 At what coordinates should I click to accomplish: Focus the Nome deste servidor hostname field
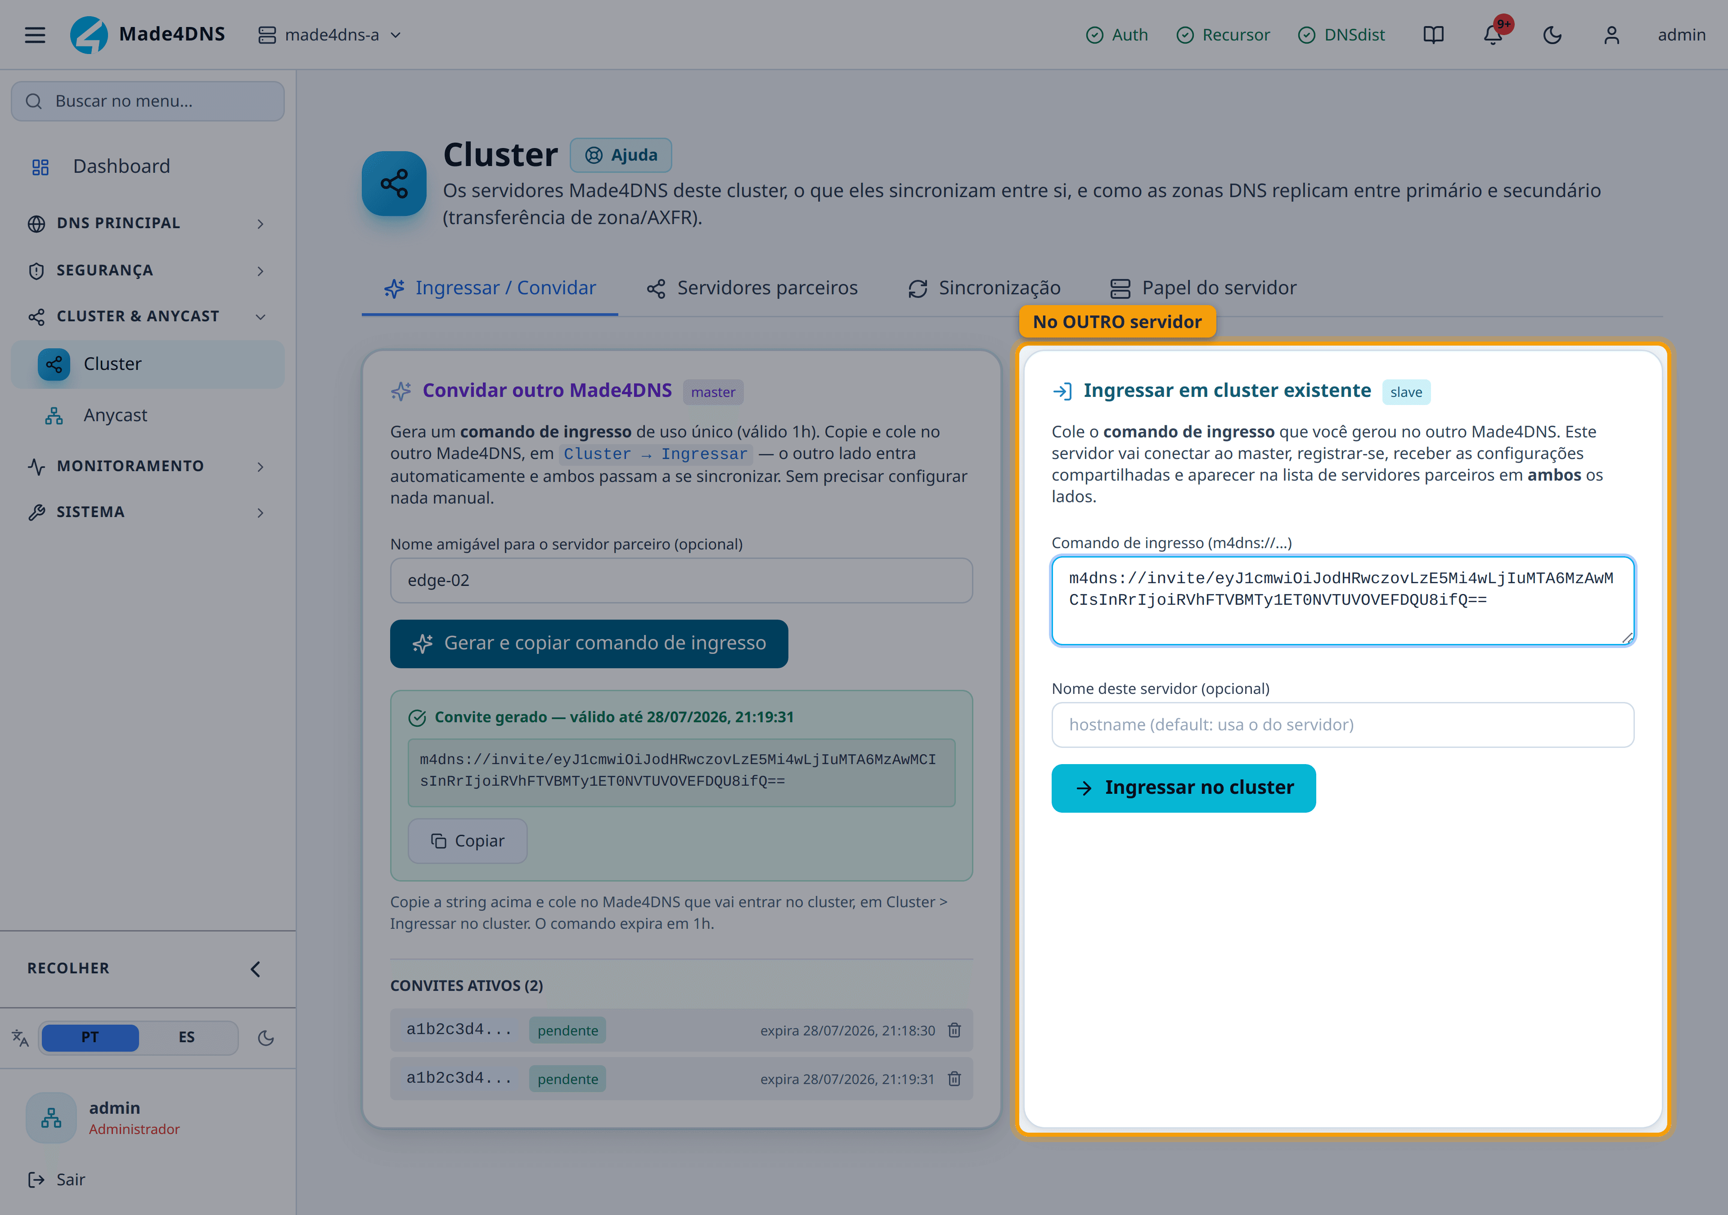1343,725
